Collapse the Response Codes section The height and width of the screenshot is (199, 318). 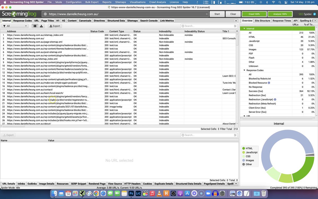(x=244, y=70)
